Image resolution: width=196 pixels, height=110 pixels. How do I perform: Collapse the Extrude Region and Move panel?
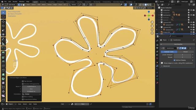click(9, 78)
